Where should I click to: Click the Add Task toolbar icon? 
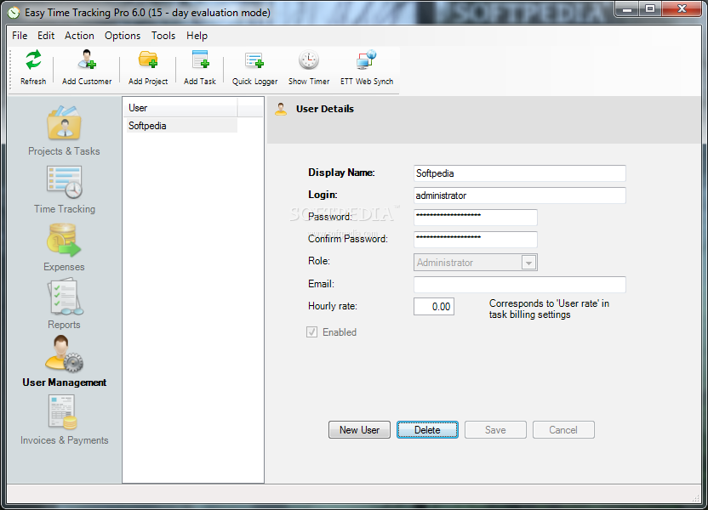coord(200,67)
